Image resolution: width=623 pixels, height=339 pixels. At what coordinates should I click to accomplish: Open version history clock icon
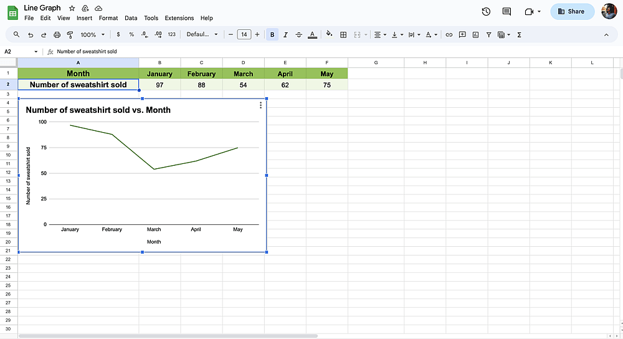point(486,11)
